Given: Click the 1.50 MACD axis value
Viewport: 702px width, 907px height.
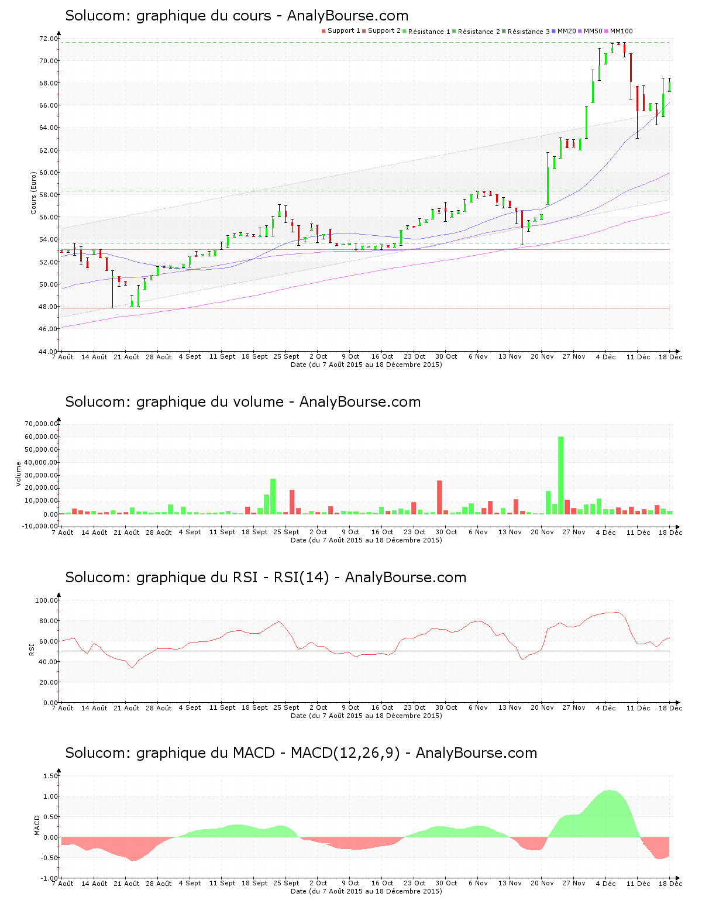Looking at the screenshot, I should [50, 776].
